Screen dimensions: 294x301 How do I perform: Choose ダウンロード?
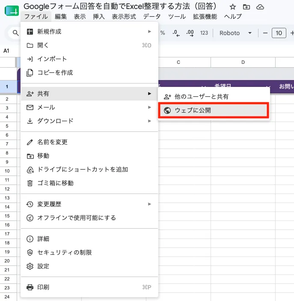pos(89,121)
